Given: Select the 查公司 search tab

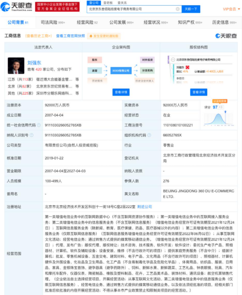Looking at the screenshot, I should pyautogui.click(x=94, y=3).
